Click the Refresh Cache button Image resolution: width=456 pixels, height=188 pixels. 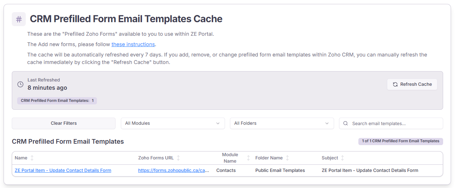point(412,84)
